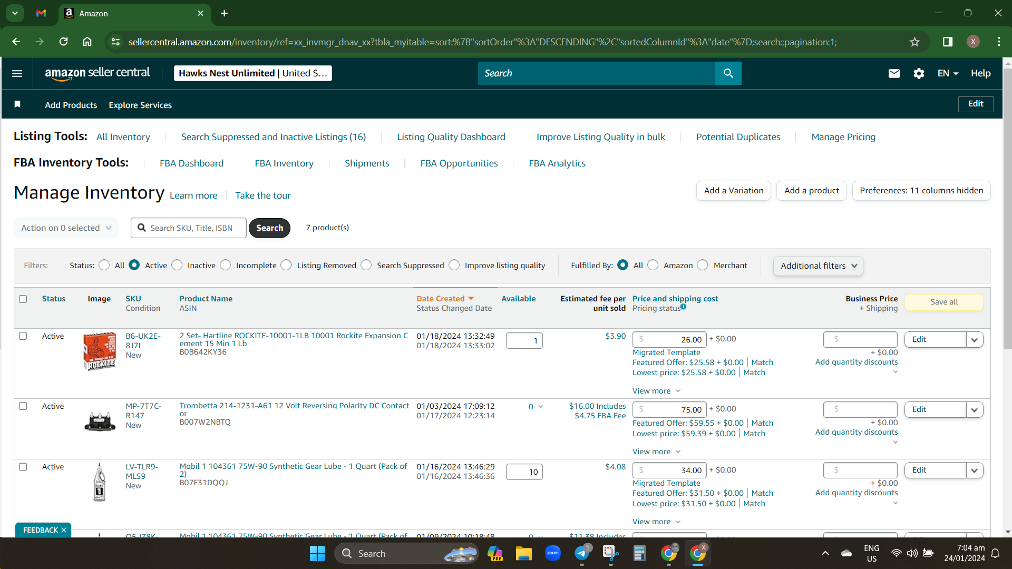Bookmark this page with star icon
Screen dimensions: 1012x569
[914, 42]
